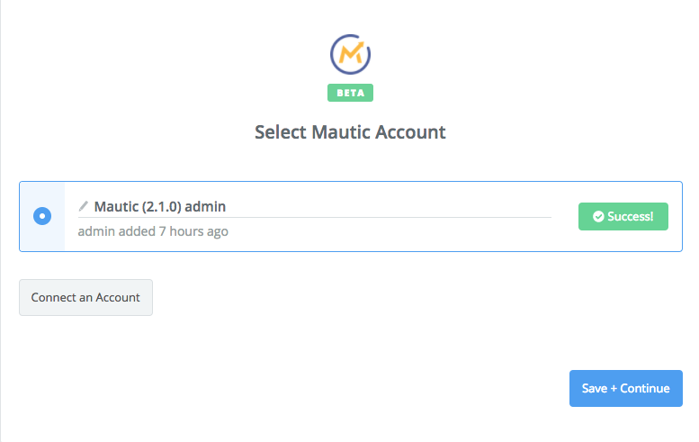Click the word admin in account title
This screenshot has width=699, height=442.
[x=205, y=206]
